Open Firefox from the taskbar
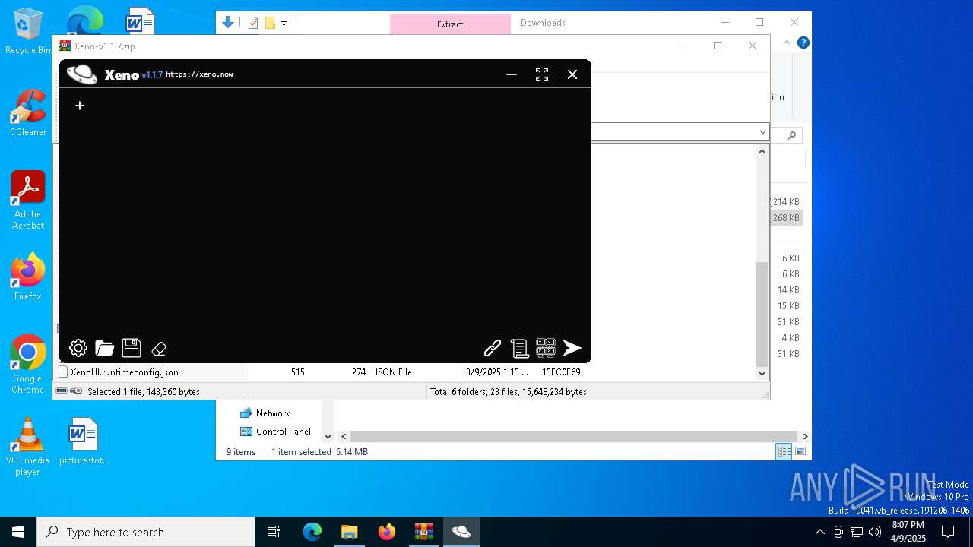Viewport: 973px width, 547px height. [387, 532]
